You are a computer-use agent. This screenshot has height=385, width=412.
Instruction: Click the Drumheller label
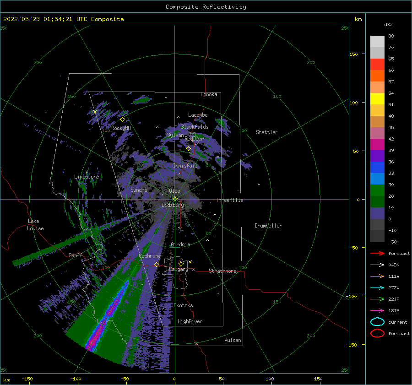268,226
